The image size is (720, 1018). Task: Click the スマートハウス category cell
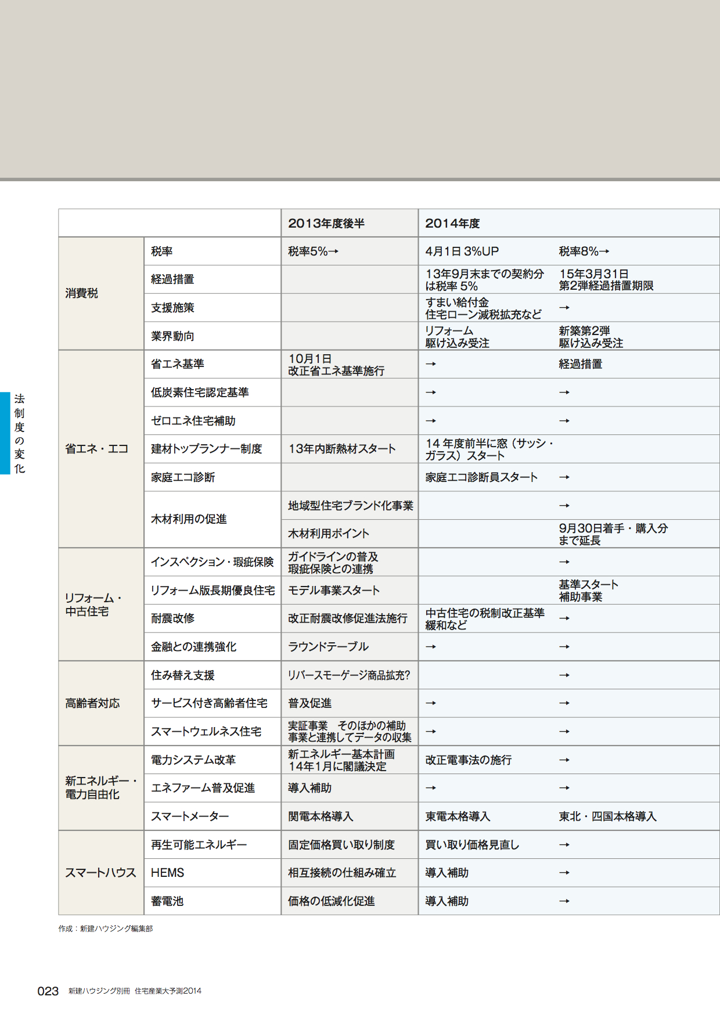tap(100, 873)
